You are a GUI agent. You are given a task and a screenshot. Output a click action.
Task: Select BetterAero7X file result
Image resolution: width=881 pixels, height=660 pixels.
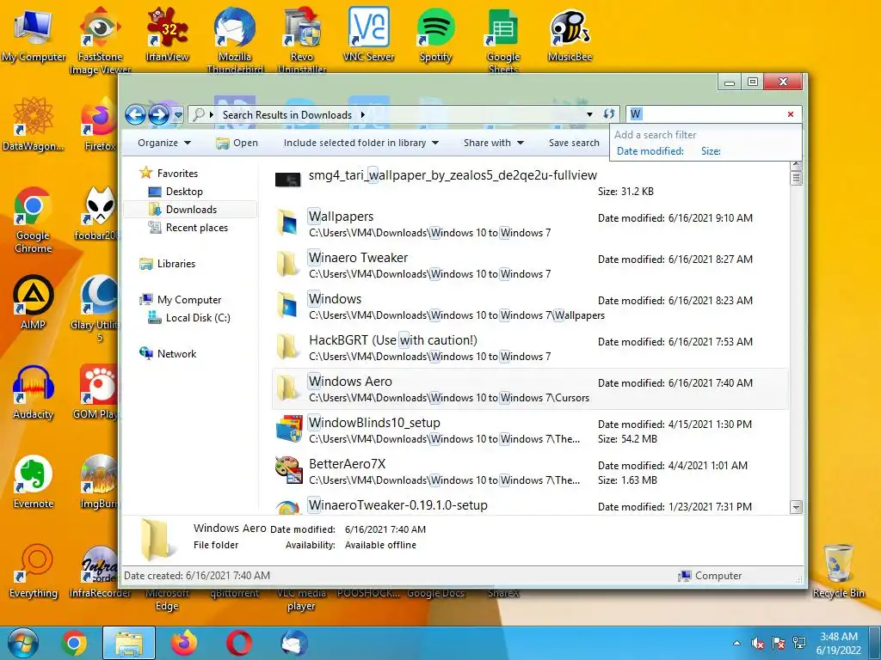click(530, 472)
